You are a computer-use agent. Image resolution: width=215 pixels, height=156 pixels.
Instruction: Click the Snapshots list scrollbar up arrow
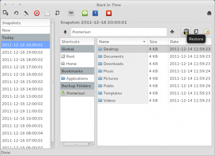point(53,20)
